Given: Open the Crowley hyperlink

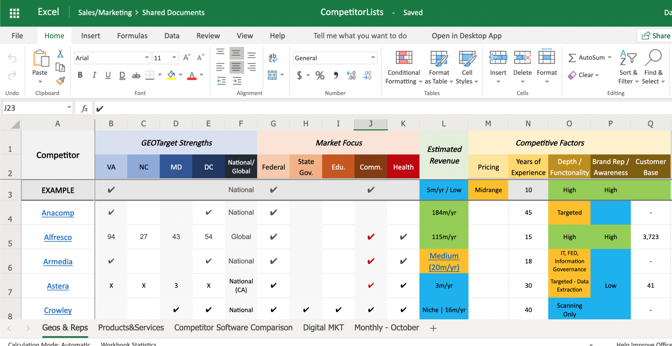Looking at the screenshot, I should click(58, 310).
